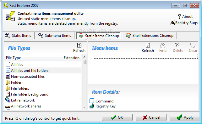Viewport: 202px width, 124px height.
Task: Click the Apply button
Action: tap(185, 117)
